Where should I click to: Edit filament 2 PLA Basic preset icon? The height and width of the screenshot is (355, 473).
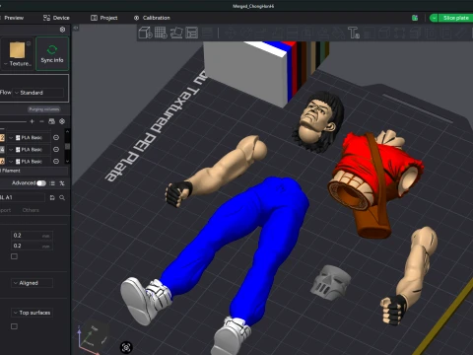pos(56,137)
